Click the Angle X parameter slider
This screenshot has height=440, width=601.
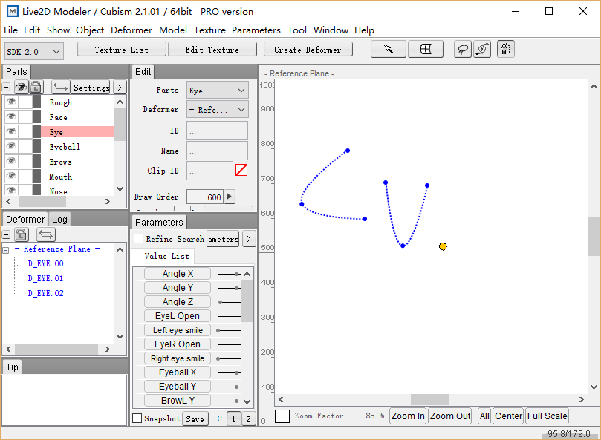point(229,274)
